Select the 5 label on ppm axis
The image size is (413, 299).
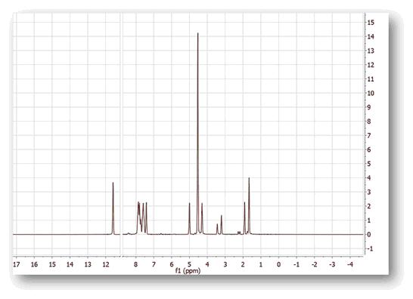[x=189, y=264]
